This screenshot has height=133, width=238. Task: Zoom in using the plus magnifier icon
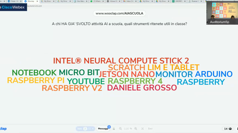(x=136, y=129)
